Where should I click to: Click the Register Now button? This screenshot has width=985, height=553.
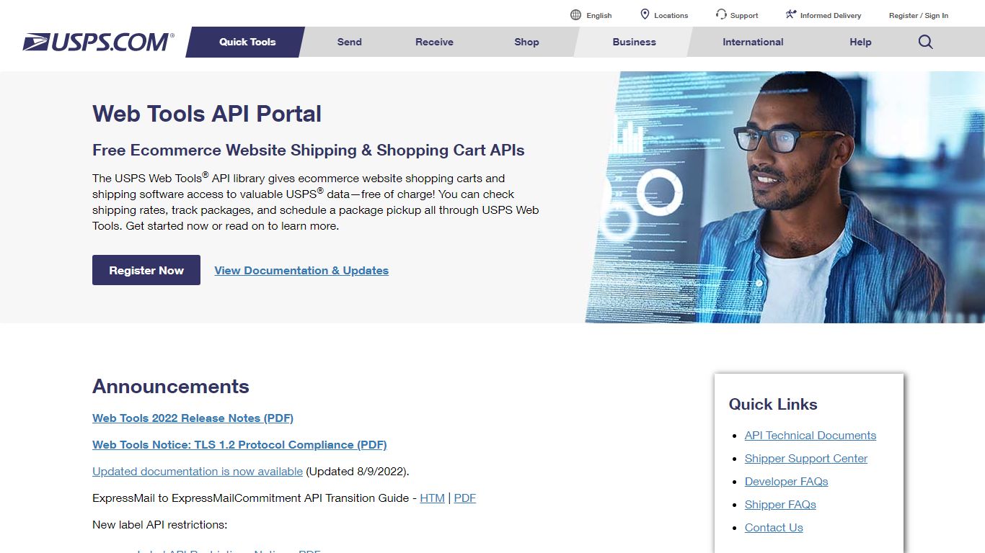click(x=146, y=270)
